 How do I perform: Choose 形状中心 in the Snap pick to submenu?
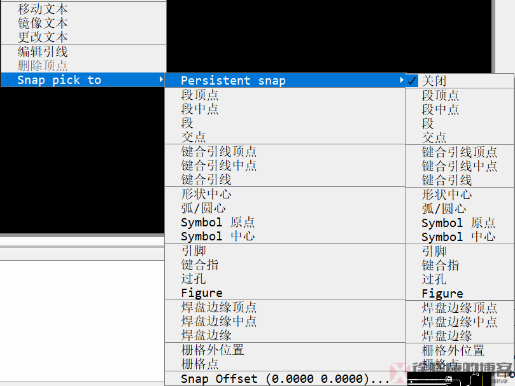pyautogui.click(x=206, y=194)
